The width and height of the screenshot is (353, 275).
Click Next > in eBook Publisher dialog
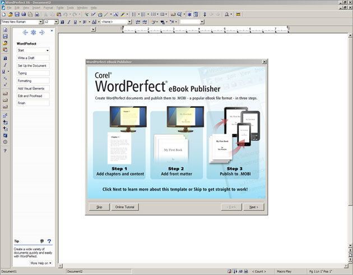point(254,207)
